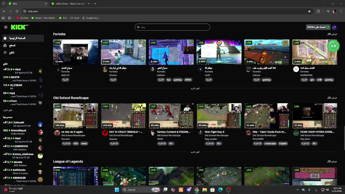Open Windows Start menu
This screenshot has width=345, height=194.
117,190
